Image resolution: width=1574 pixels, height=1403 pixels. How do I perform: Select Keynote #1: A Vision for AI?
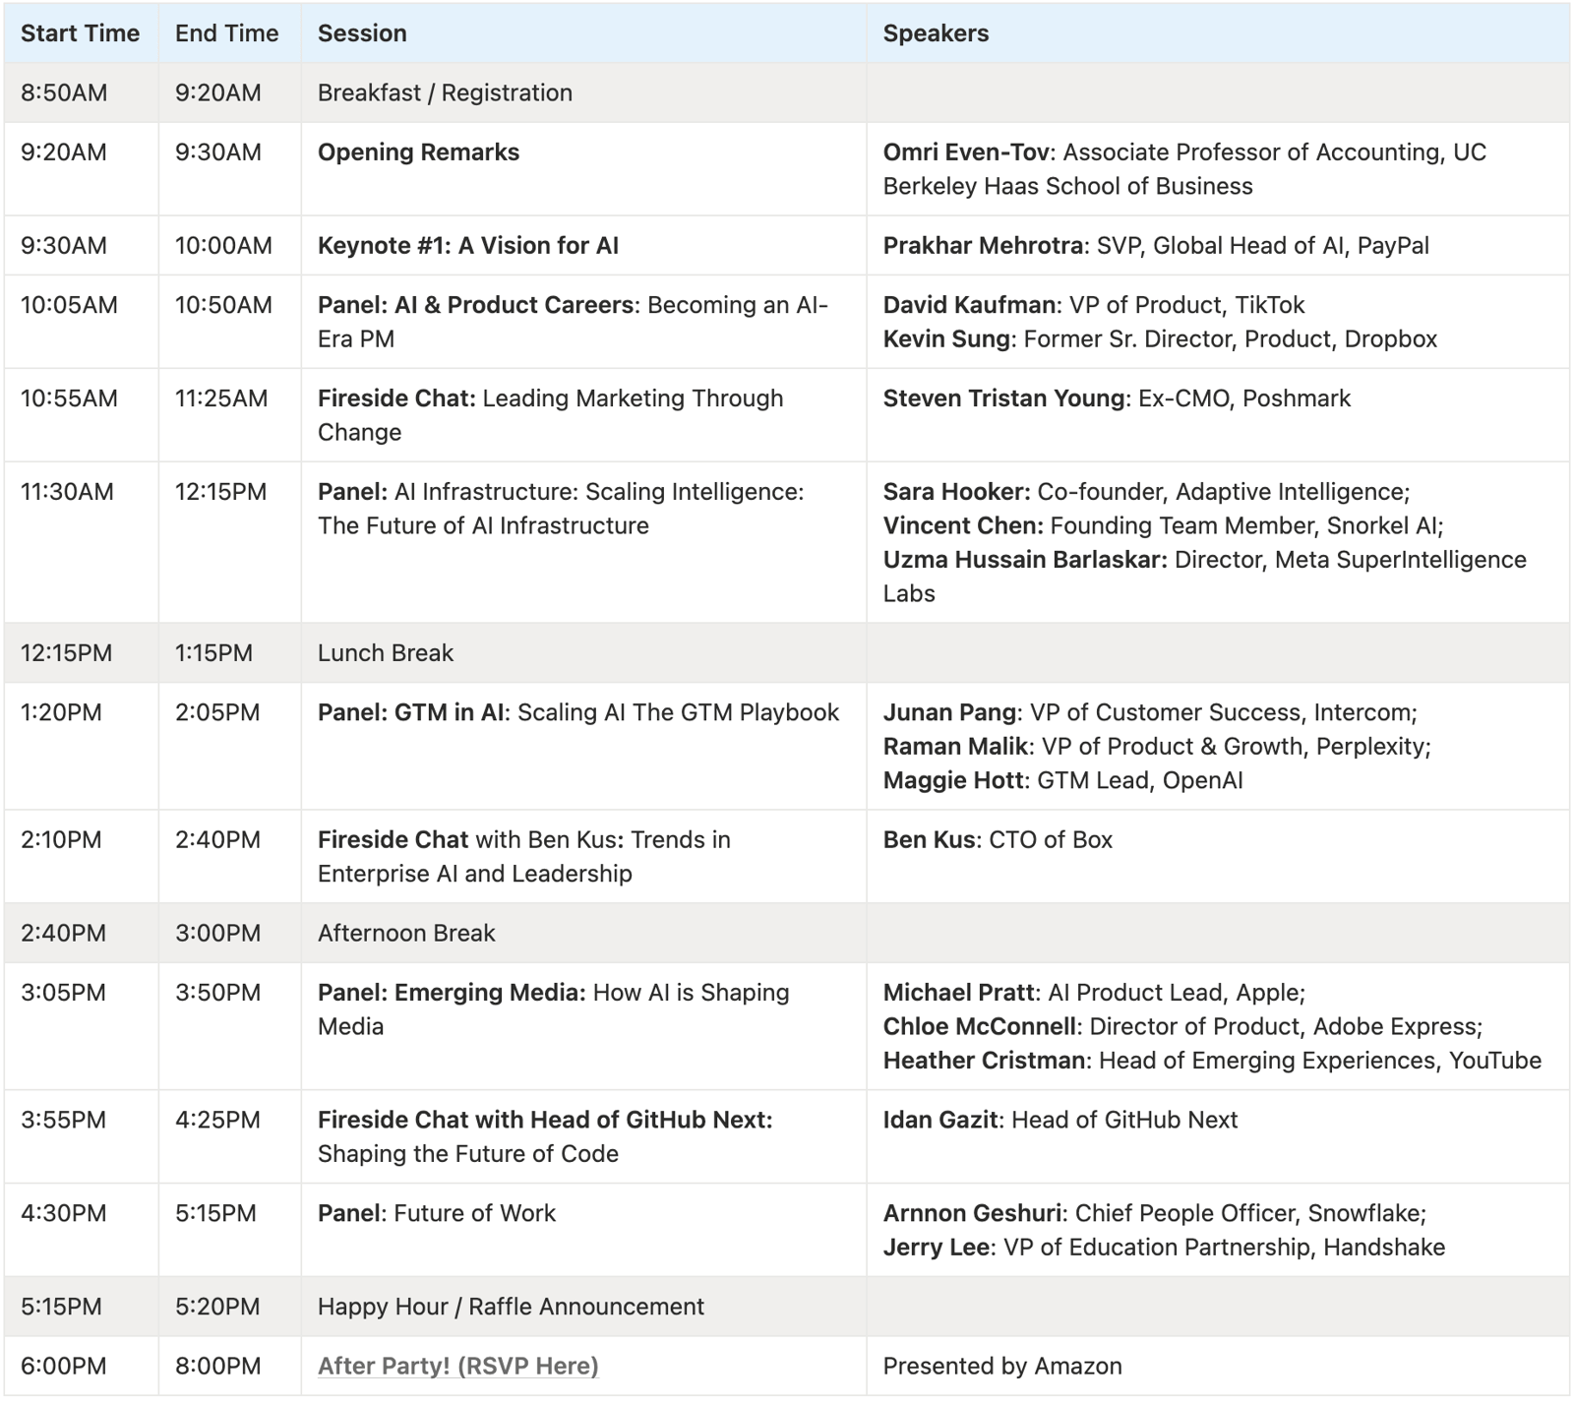tap(467, 246)
